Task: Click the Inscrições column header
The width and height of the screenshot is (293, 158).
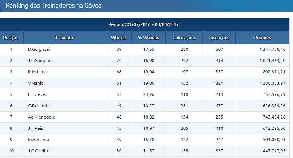Action: [219, 38]
